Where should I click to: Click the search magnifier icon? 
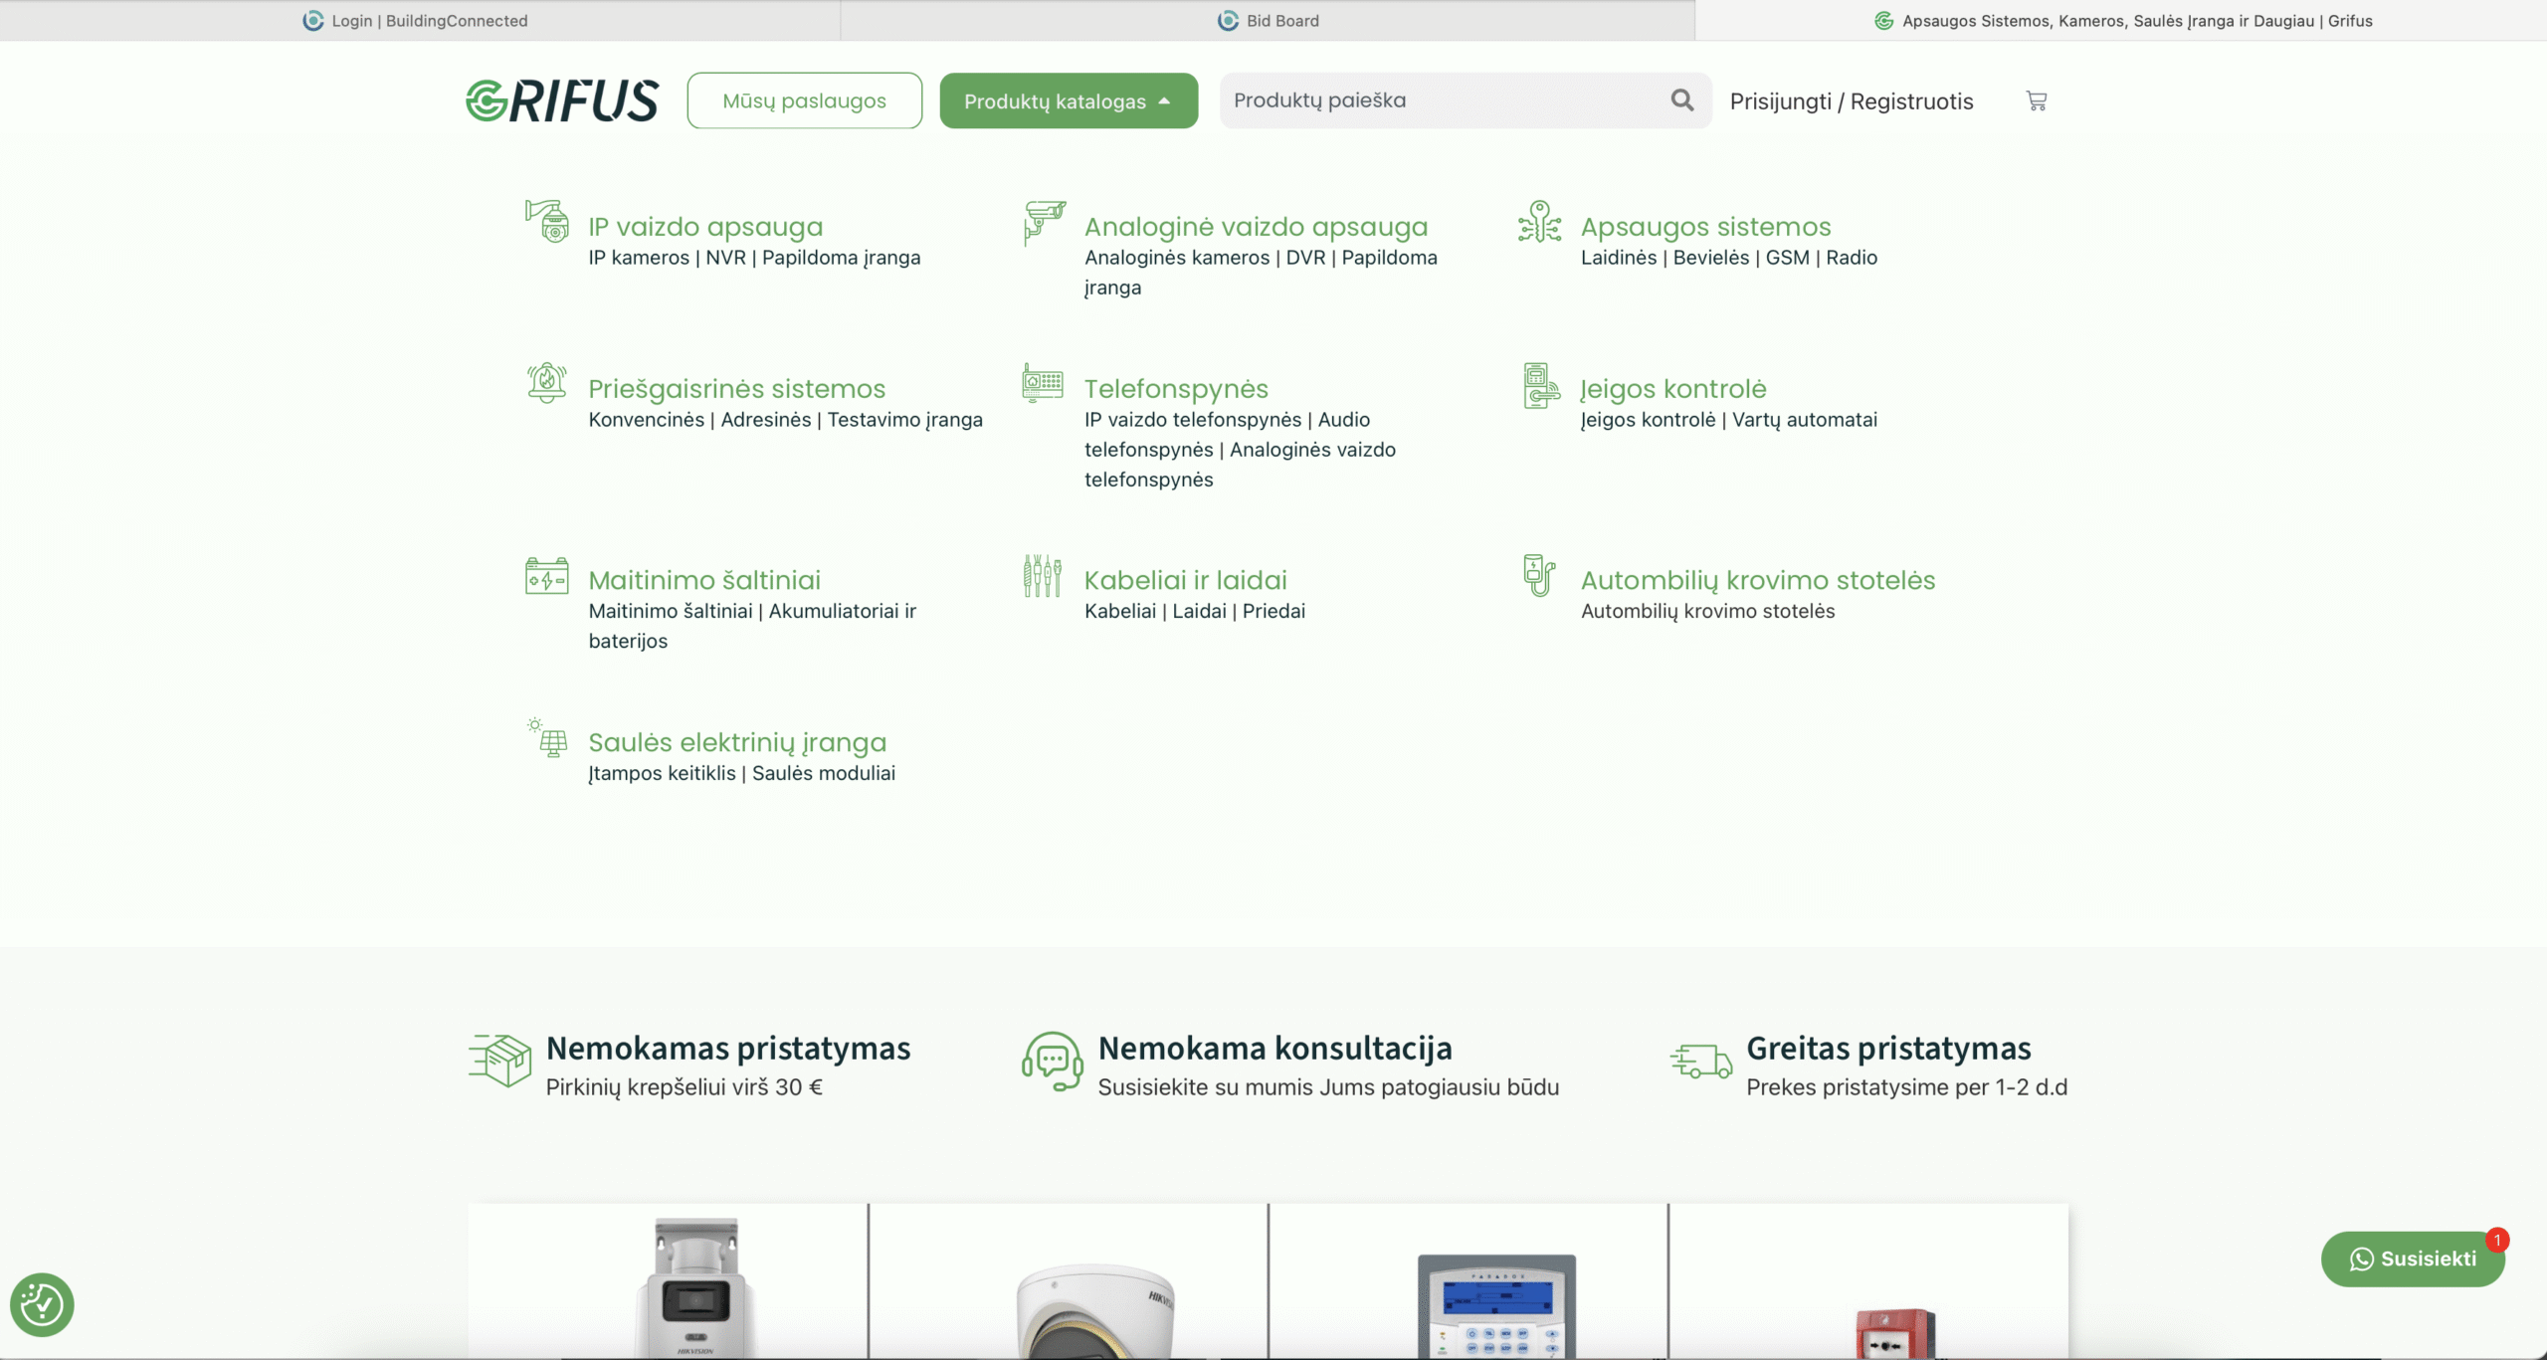click(x=1681, y=100)
